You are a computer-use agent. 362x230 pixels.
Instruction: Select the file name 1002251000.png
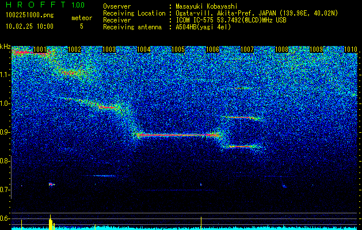tap(30, 15)
